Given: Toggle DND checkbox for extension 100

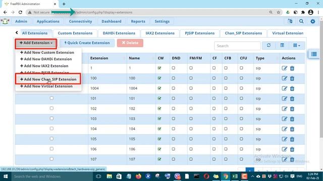Looking at the screenshot, I should point(174,78).
